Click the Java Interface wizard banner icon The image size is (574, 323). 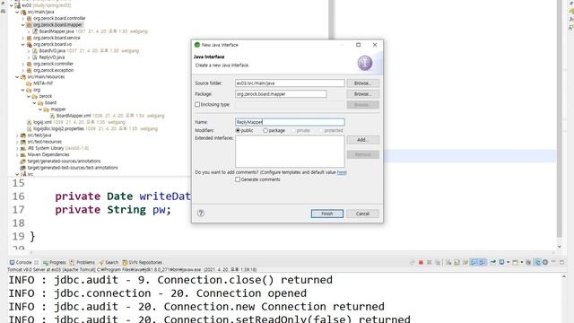[365, 63]
